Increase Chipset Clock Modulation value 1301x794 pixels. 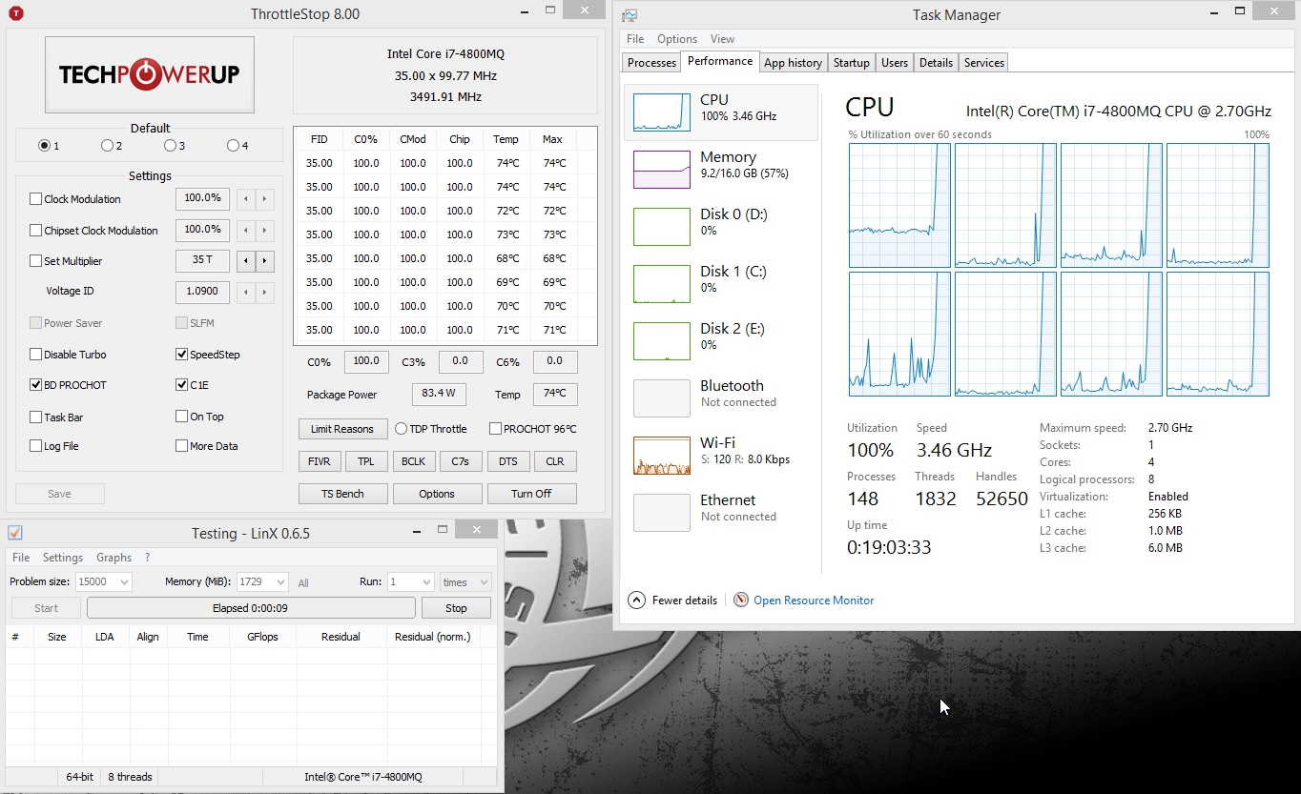(x=264, y=230)
